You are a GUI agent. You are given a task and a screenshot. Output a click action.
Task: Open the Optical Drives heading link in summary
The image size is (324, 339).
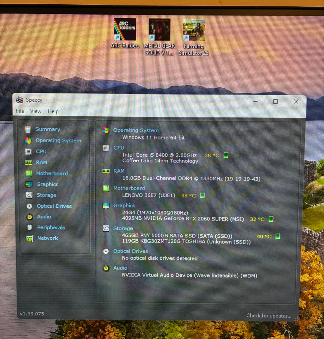tap(131, 251)
